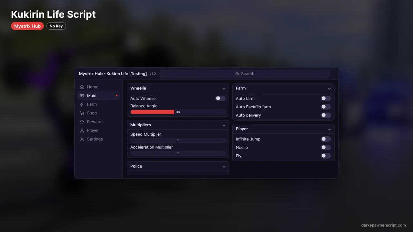
Task: Click the Home house icon in sidebar
Action: coord(82,87)
